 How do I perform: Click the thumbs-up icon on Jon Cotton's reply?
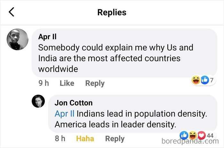click(184, 135)
